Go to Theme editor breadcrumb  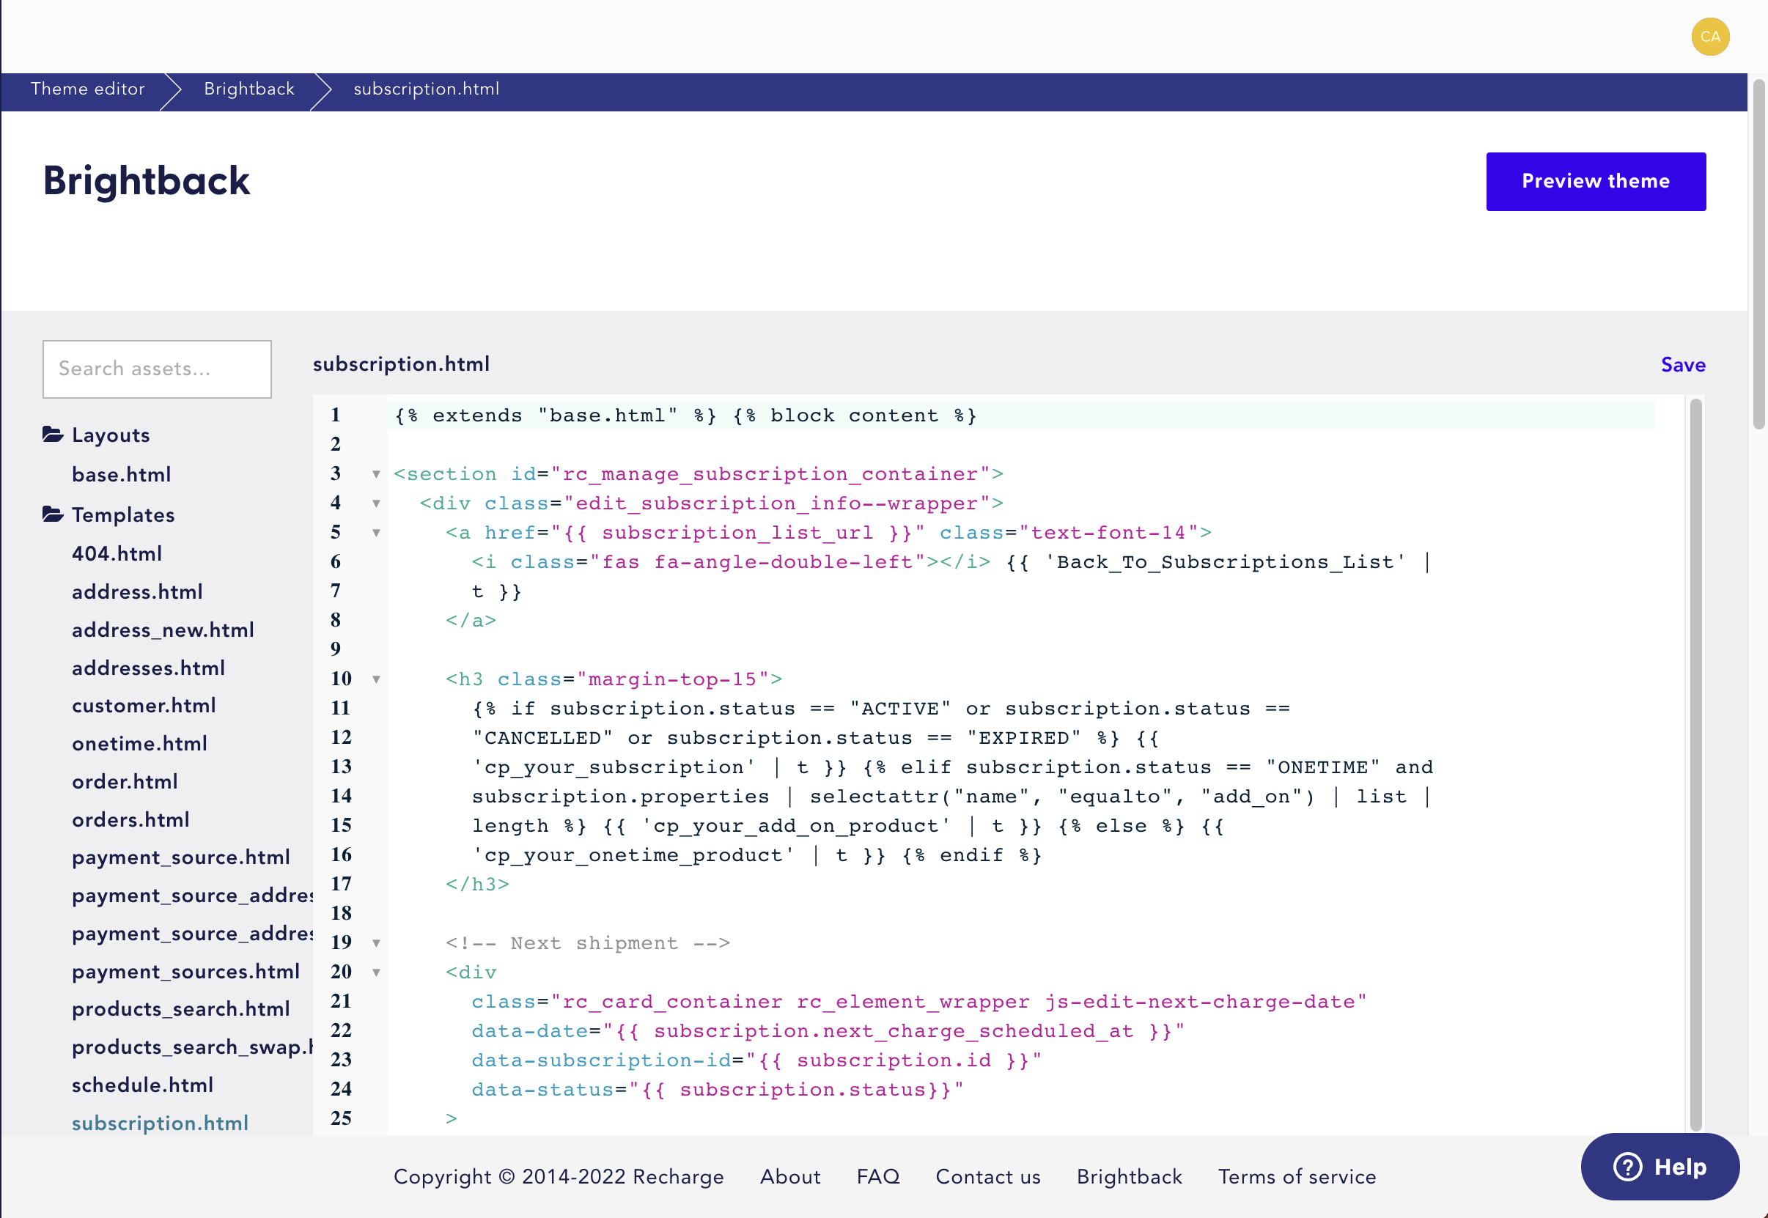pyautogui.click(x=88, y=89)
